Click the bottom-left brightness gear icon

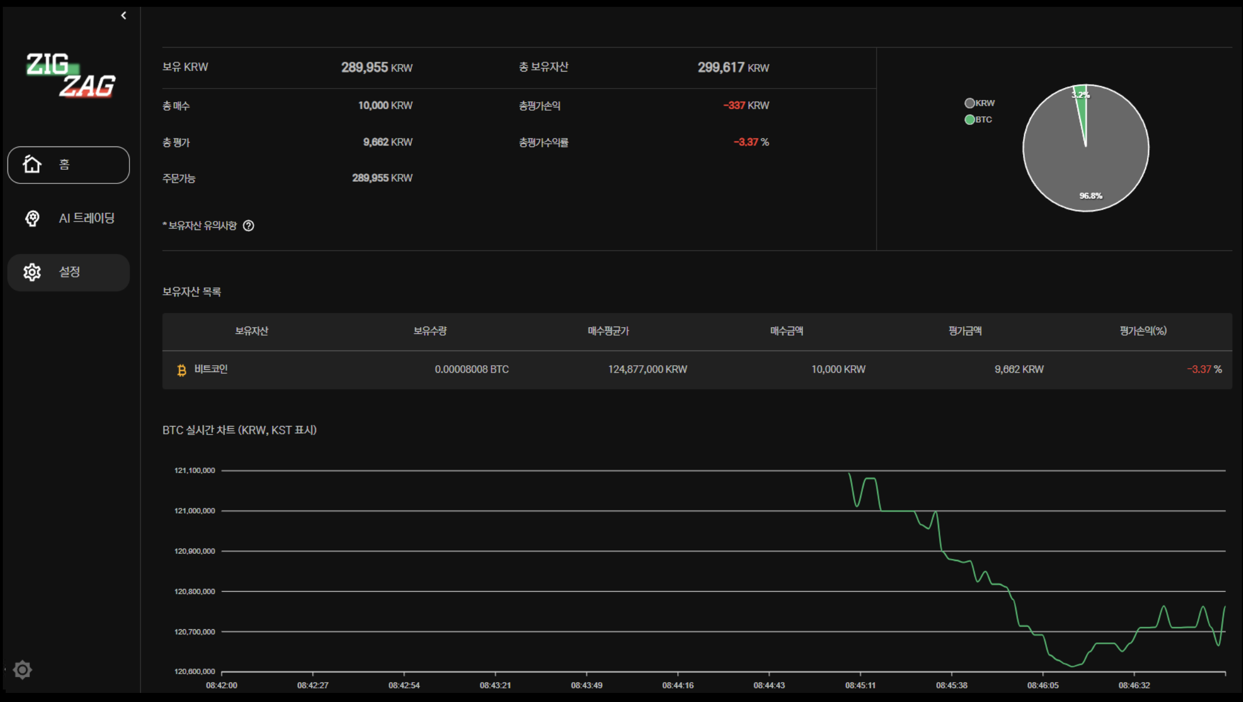click(x=23, y=670)
